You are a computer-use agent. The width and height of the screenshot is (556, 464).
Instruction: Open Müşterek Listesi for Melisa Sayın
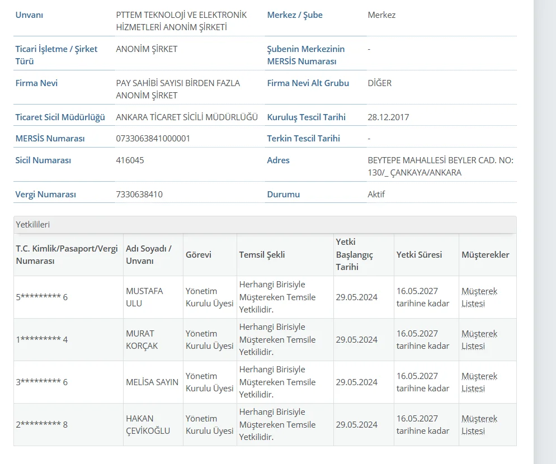point(479,382)
